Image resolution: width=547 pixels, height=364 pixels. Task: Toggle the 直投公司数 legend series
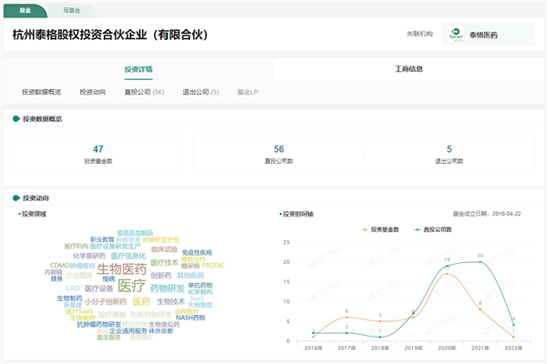(x=433, y=229)
